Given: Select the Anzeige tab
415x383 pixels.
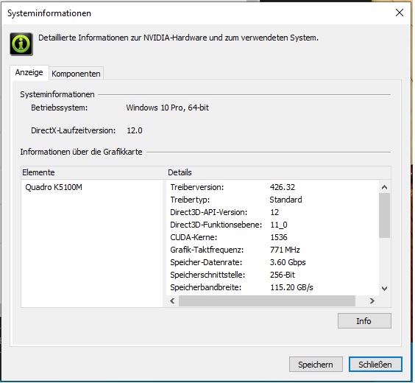Looking at the screenshot, I should [x=29, y=72].
